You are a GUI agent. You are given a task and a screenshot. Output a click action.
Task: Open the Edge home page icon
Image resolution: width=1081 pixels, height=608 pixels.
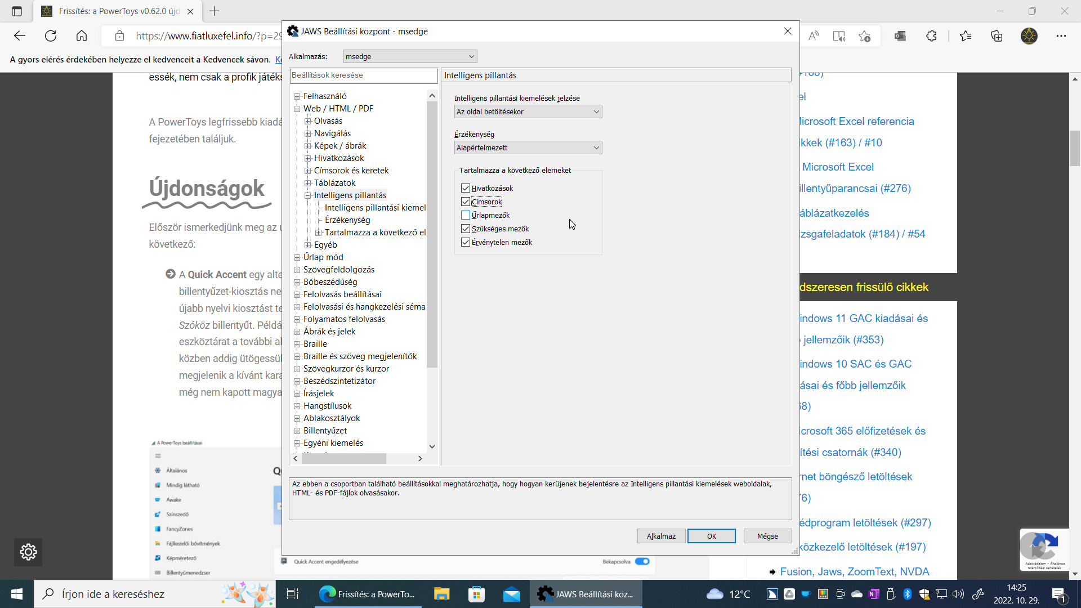pos(82,36)
